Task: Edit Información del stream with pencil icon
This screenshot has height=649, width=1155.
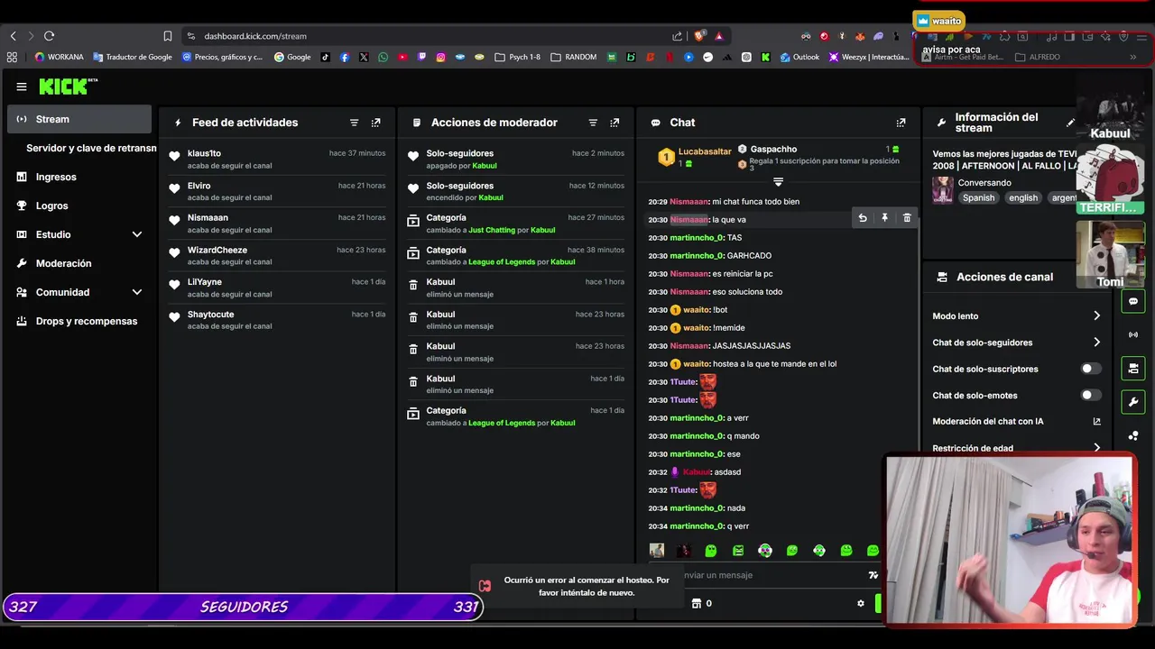Action: coord(1070,123)
